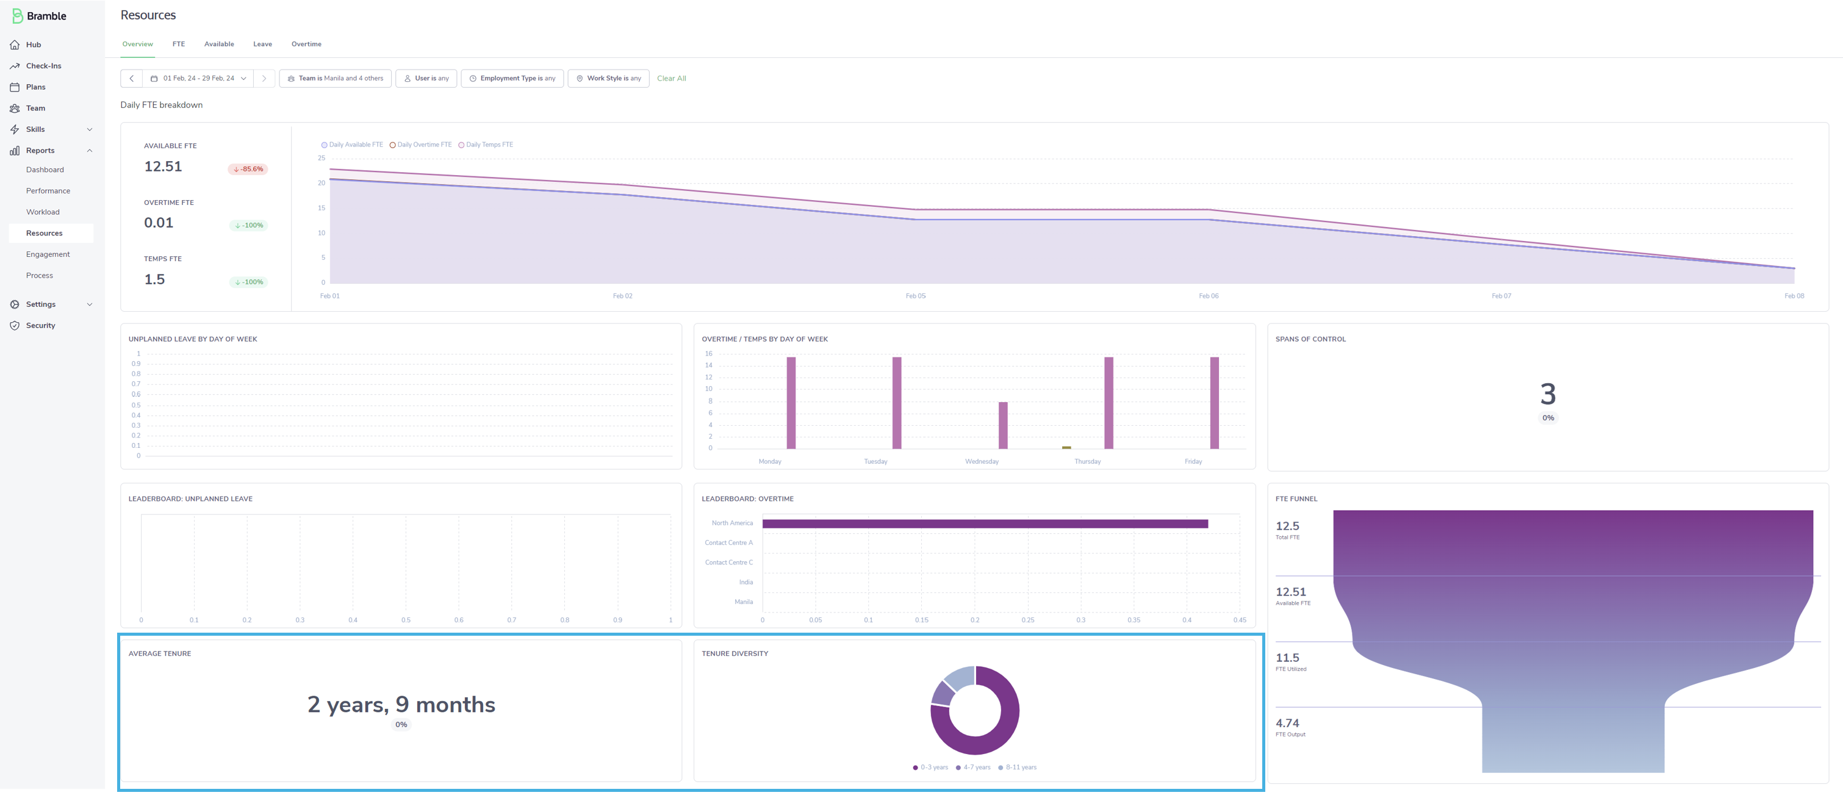Image resolution: width=1843 pixels, height=798 pixels.
Task: Switch to the Overtime tab
Action: (306, 45)
